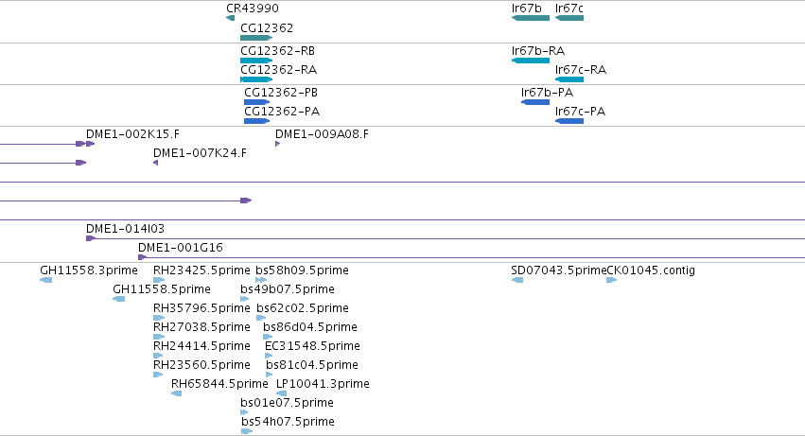Click the GH11558.3prime label
Image resolution: width=805 pixels, height=436 pixels.
(89, 270)
